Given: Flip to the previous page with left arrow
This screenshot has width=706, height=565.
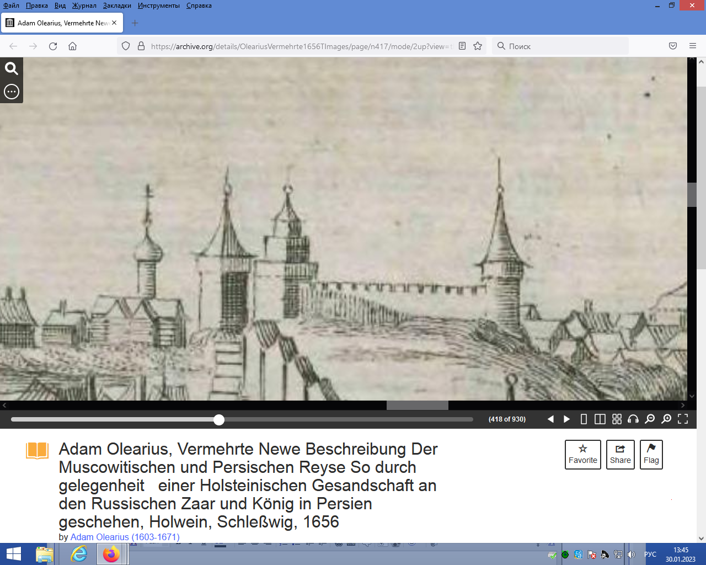Looking at the screenshot, I should 550,419.
